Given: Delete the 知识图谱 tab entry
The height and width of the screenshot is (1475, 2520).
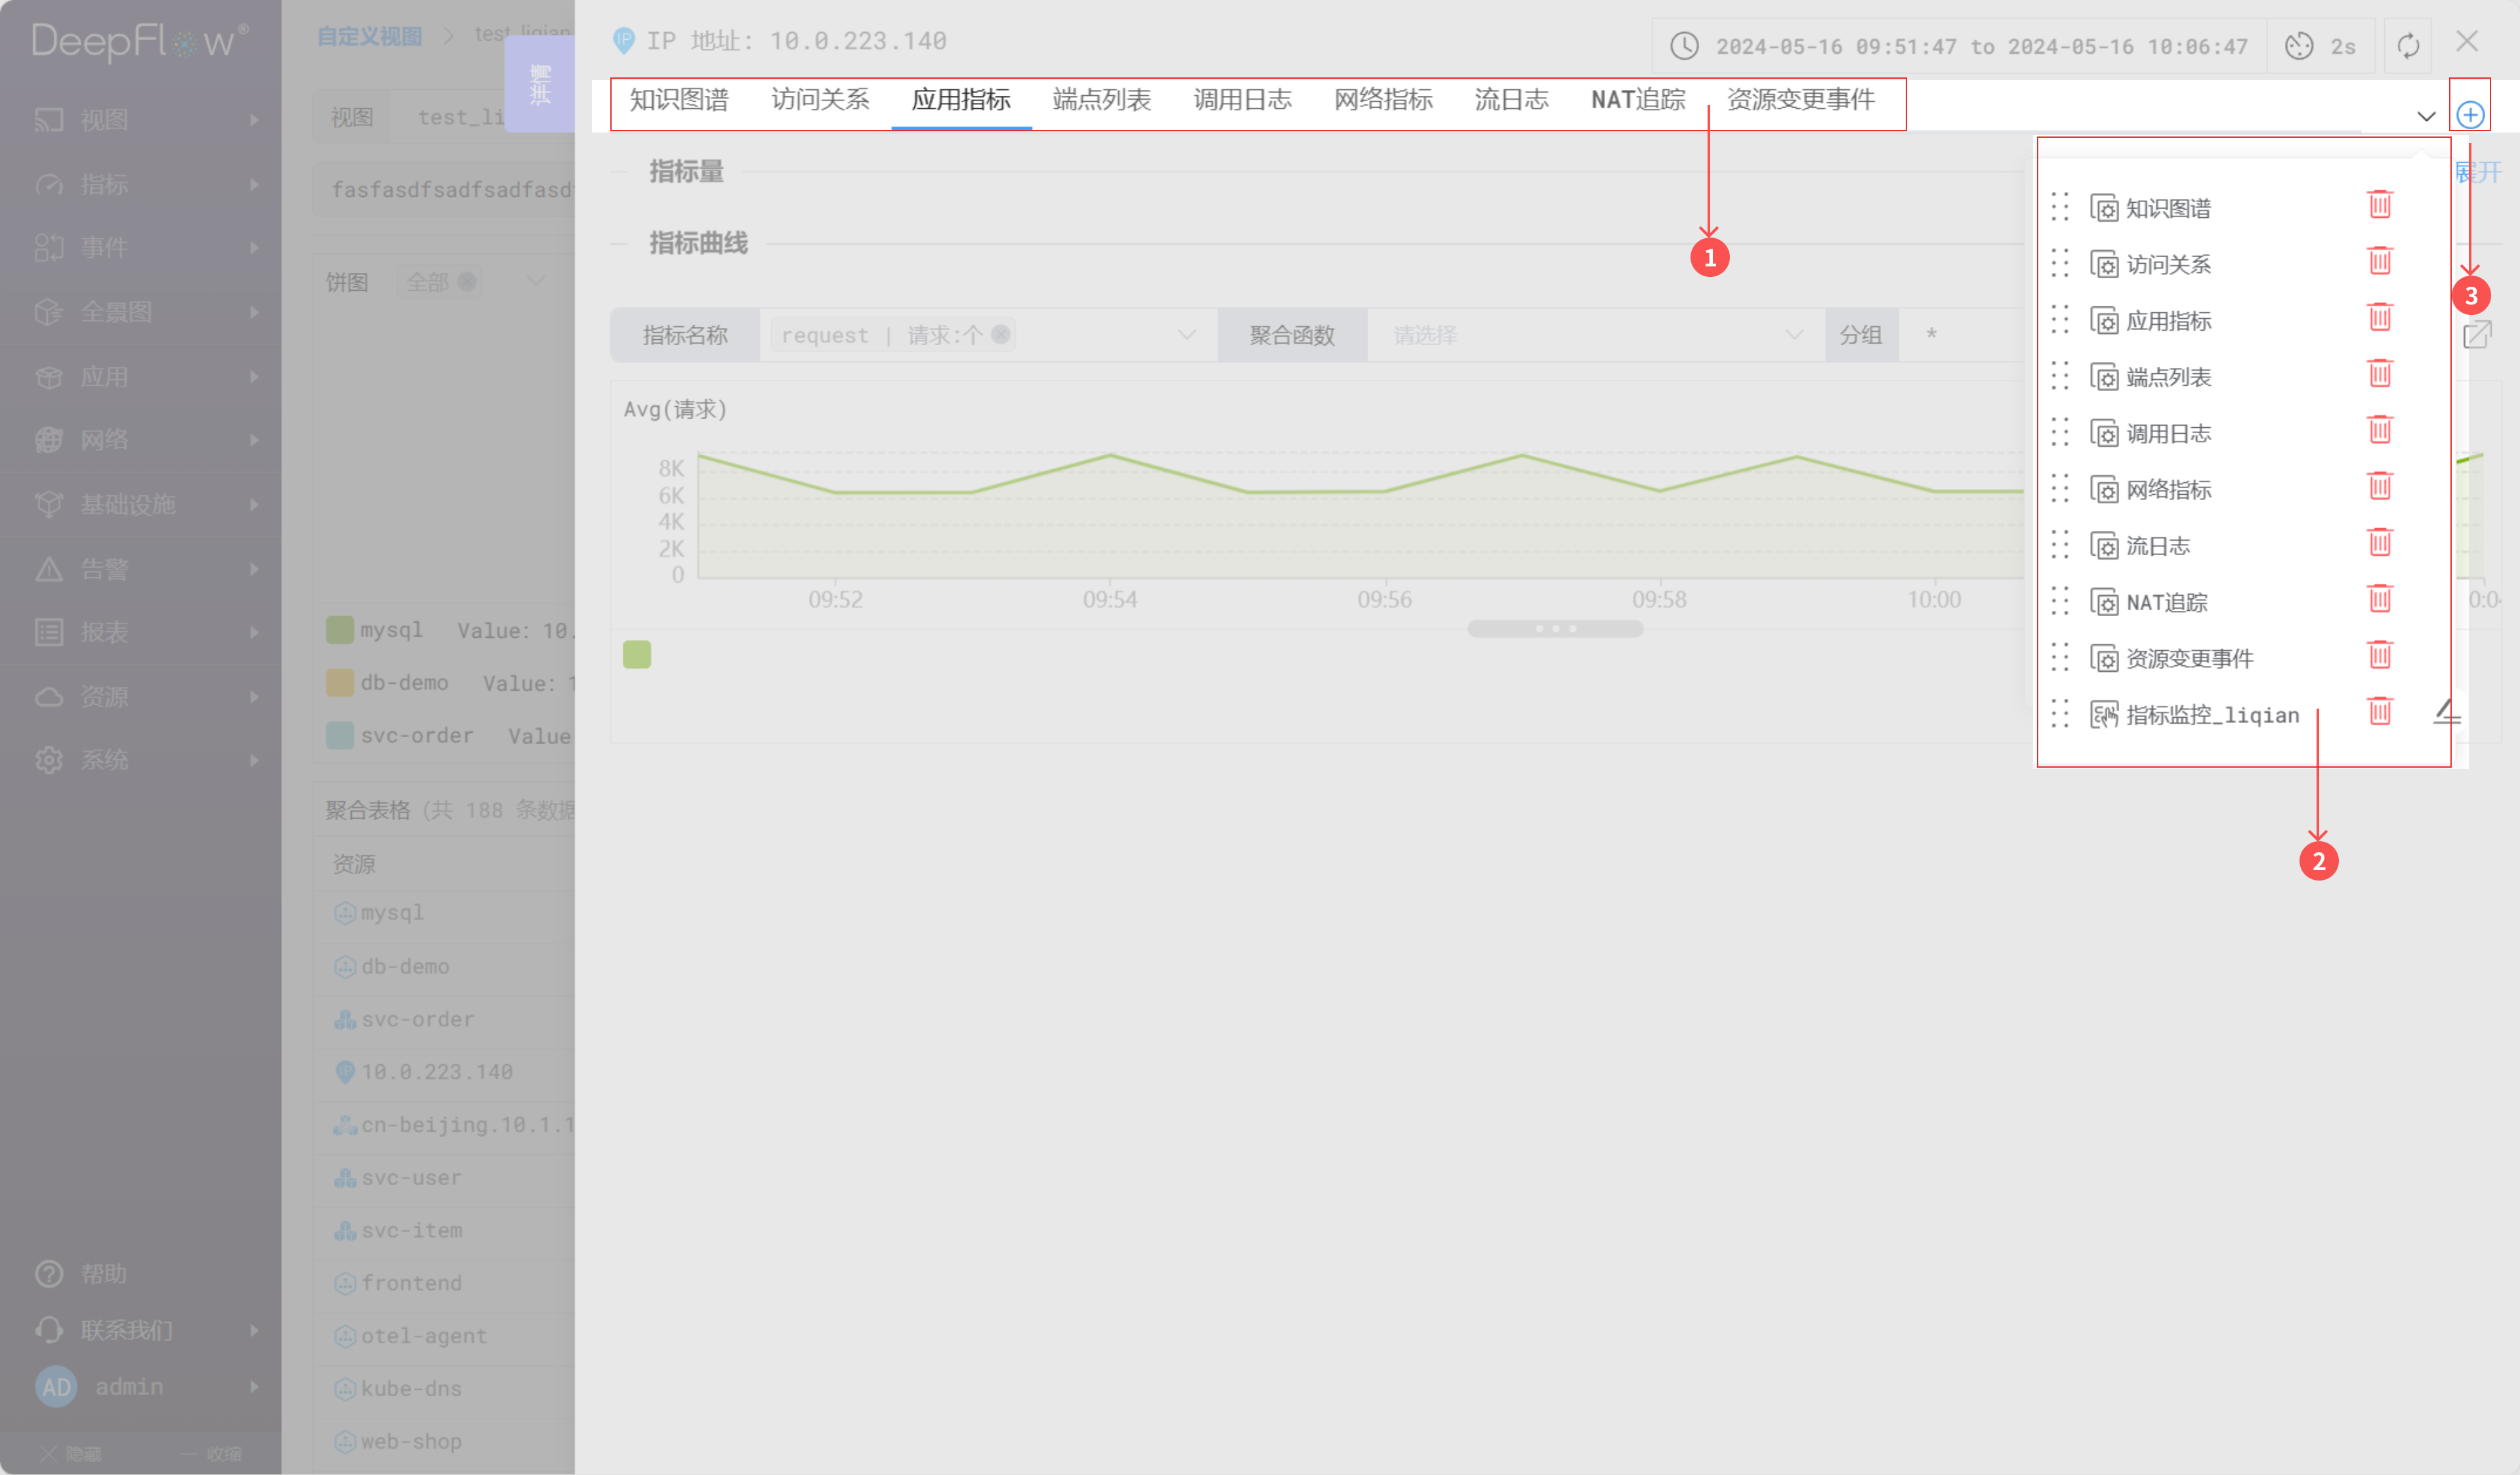Looking at the screenshot, I should [x=2379, y=205].
